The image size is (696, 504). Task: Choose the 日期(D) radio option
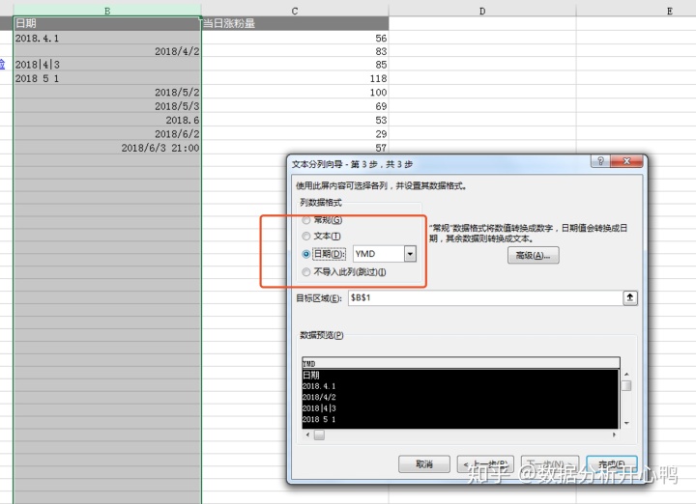305,254
